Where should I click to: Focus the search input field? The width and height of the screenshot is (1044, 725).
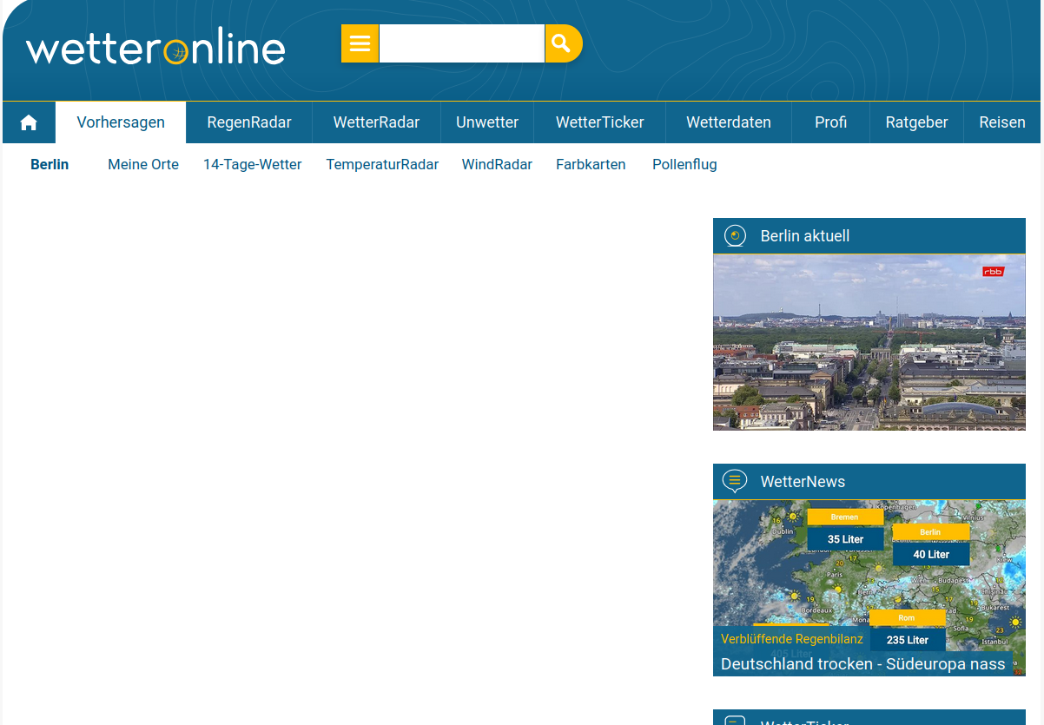coord(461,43)
